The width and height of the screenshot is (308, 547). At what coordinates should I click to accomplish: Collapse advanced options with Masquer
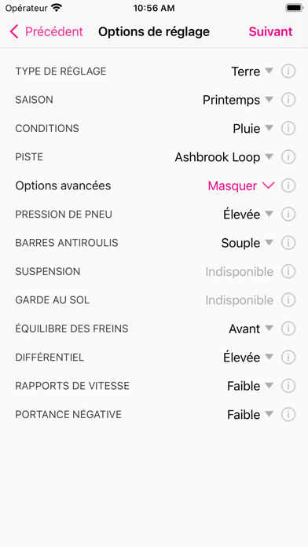[241, 185]
